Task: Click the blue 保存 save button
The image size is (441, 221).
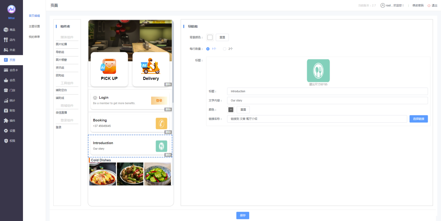Action: [x=243, y=215]
